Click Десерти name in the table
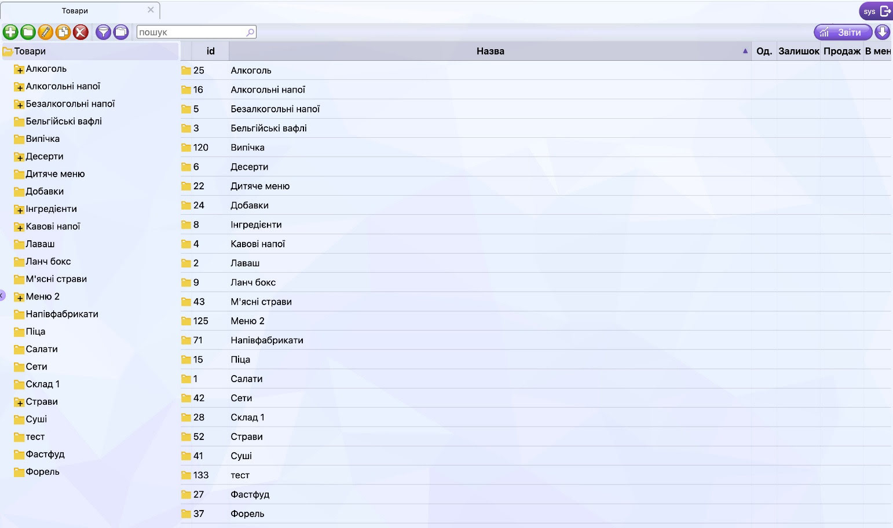893x528 pixels. click(x=249, y=167)
